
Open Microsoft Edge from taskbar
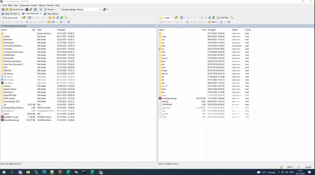click(44, 172)
